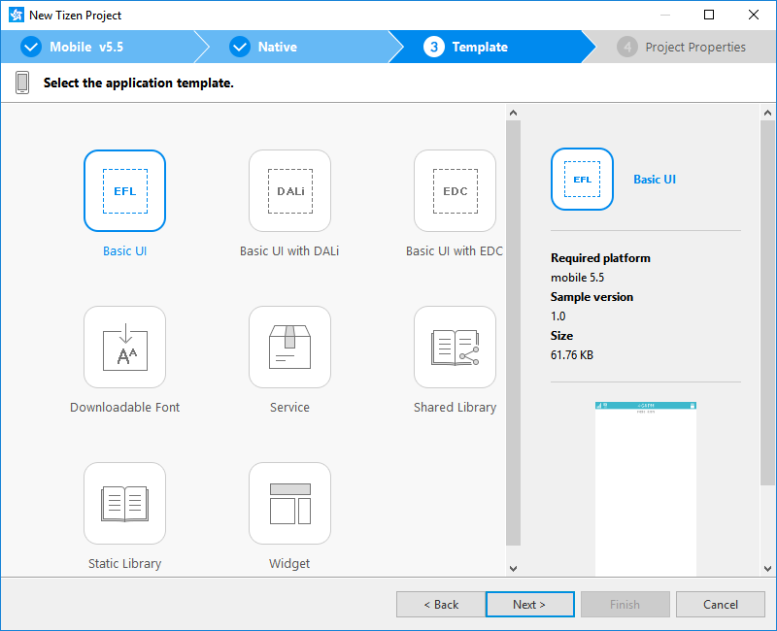Click the Mobile v5.5 step header
Screen dimensions: 777x631
click(x=87, y=46)
